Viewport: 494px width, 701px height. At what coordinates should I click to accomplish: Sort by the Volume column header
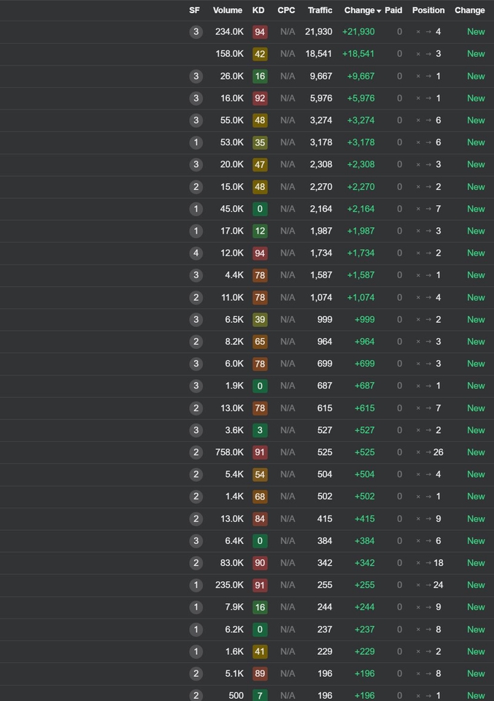click(228, 10)
